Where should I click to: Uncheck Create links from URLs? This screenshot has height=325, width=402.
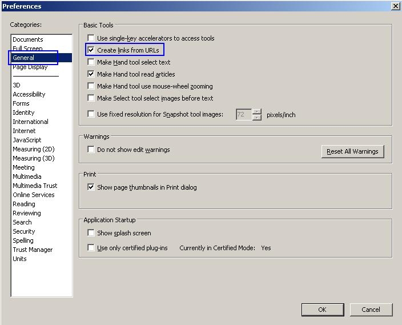pos(91,50)
